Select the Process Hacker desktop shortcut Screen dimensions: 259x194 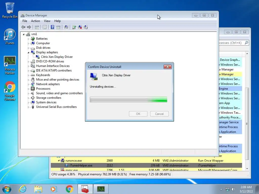click(10, 65)
